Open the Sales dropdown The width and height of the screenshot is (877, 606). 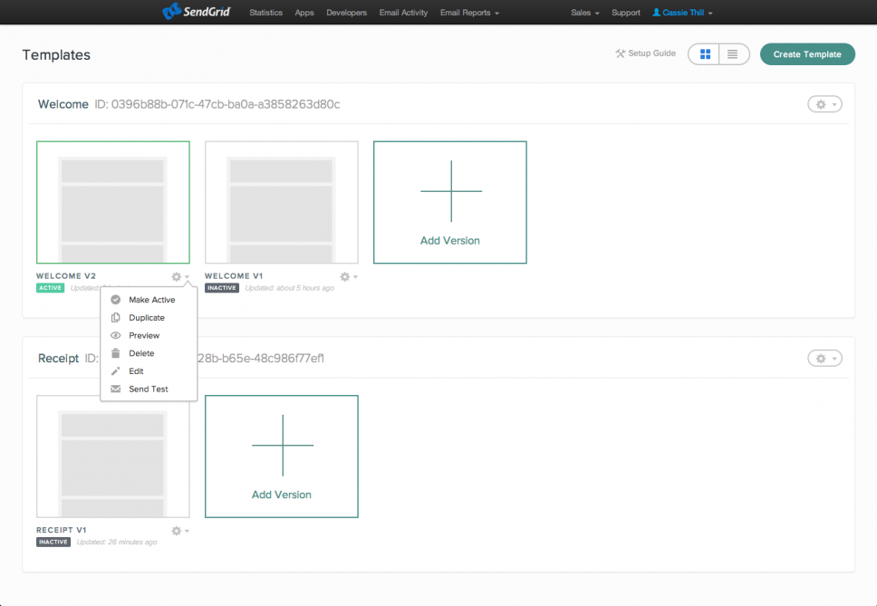coord(583,12)
